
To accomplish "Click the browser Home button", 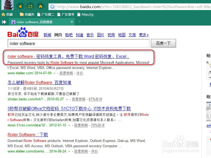I will click(41, 6).
